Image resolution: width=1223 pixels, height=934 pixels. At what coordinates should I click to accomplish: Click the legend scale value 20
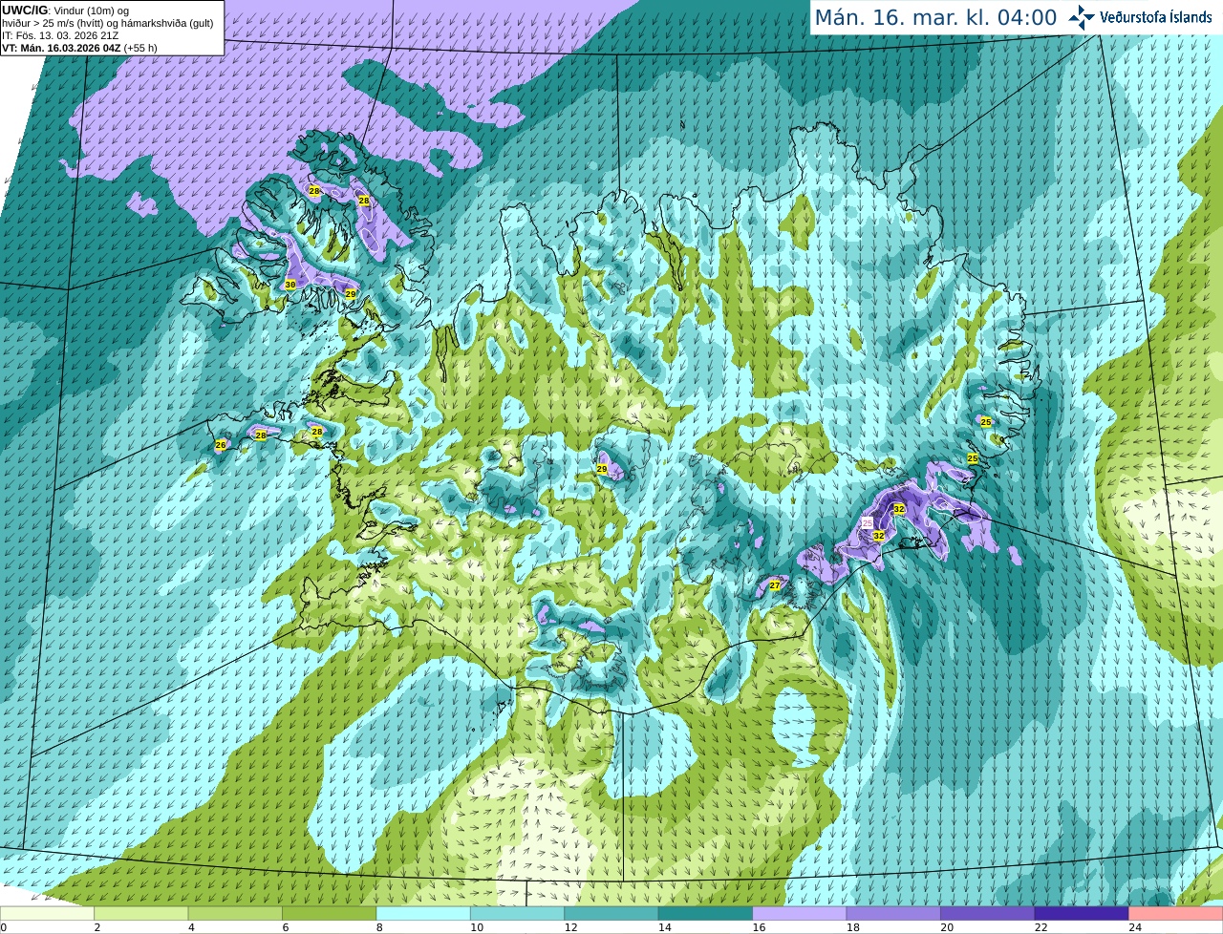pyautogui.click(x=947, y=927)
